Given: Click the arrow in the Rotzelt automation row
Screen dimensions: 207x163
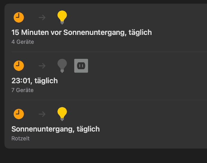Looking at the screenshot, I should coord(42,114).
